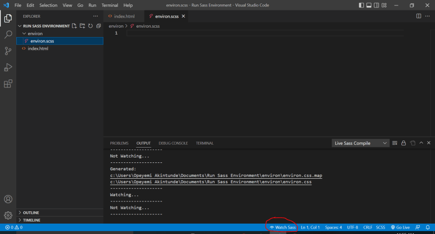Close the environ.scss editor tab
Image resolution: width=435 pixels, height=234 pixels.
coord(183,16)
